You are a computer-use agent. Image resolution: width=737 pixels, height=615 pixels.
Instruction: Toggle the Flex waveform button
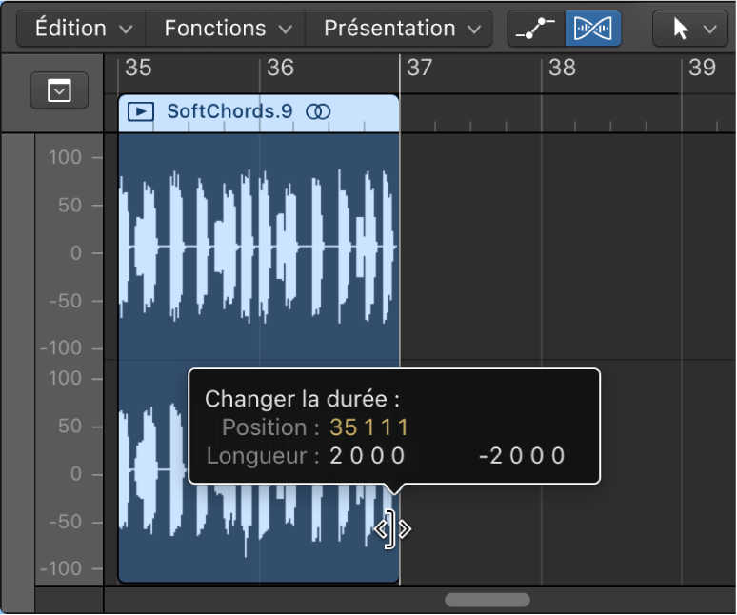point(593,29)
